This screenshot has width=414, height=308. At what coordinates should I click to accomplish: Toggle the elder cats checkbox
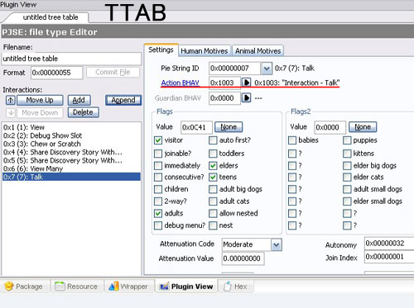tap(347, 177)
